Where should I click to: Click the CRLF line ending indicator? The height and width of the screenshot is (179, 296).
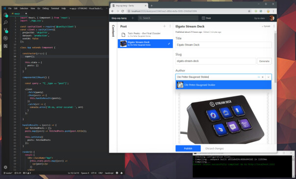click(100, 173)
